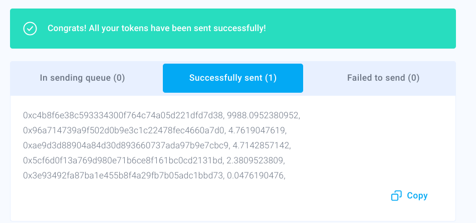Open the In sending queue tab
The height and width of the screenshot is (223, 476).
click(82, 78)
